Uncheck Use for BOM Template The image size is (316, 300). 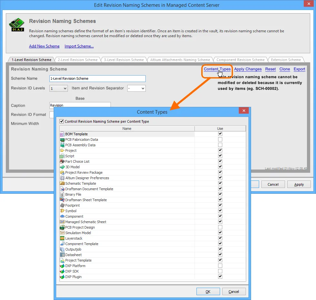tap(220, 134)
